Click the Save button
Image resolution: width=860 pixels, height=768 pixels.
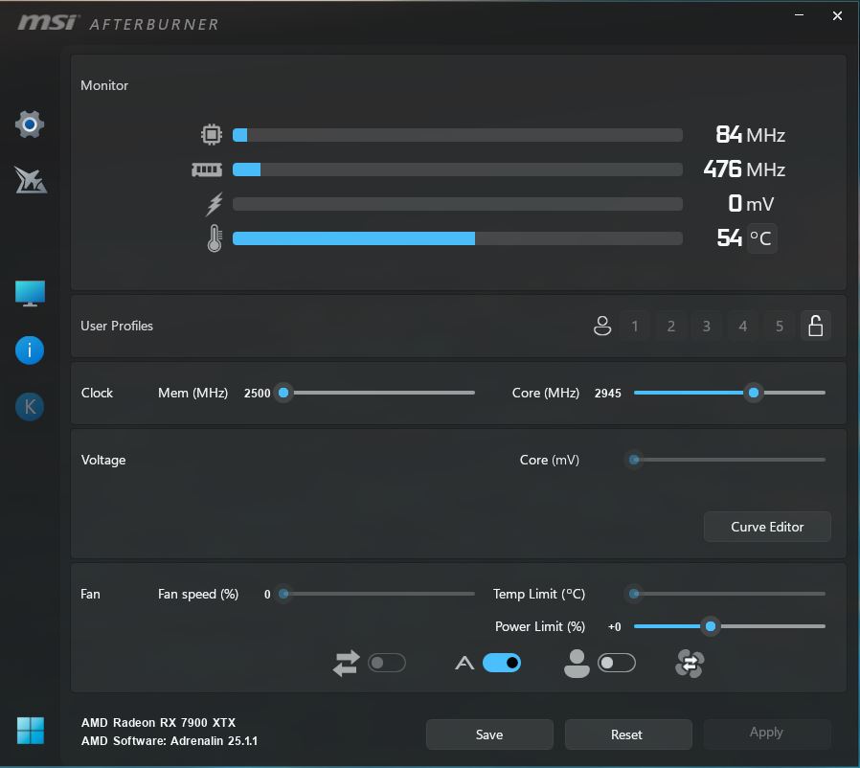click(x=489, y=734)
